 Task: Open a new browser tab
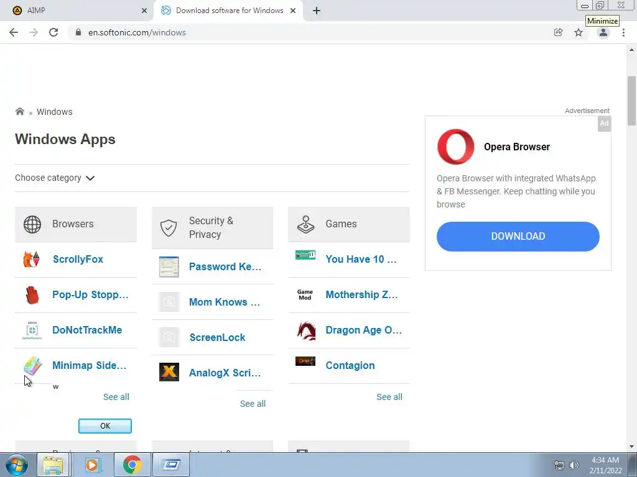coord(317,11)
